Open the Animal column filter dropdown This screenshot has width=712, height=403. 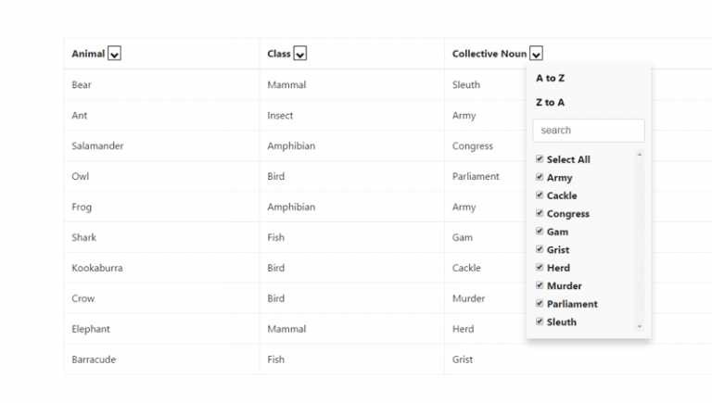click(x=114, y=54)
